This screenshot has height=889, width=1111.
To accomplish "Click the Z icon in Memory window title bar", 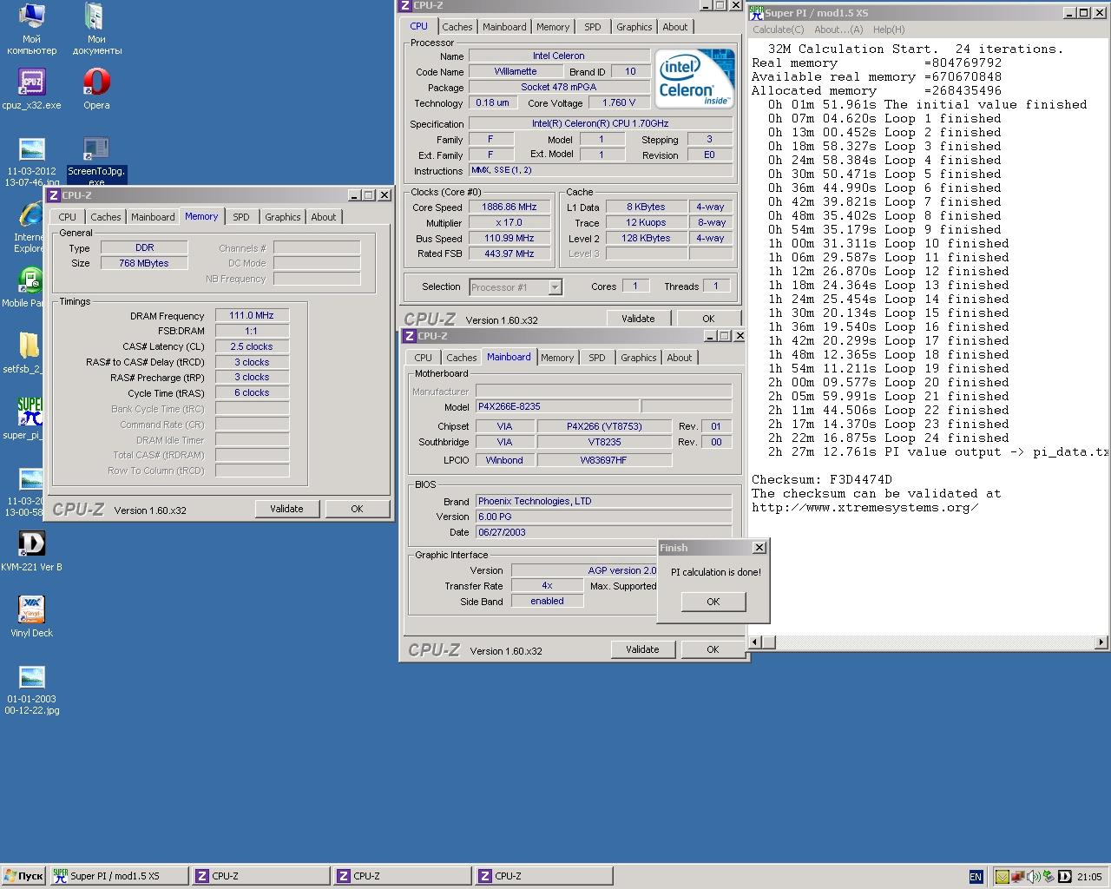I will (x=54, y=195).
